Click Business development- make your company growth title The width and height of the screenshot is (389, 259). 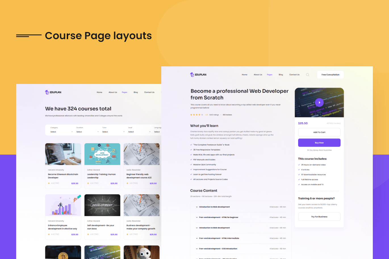tap(141, 227)
